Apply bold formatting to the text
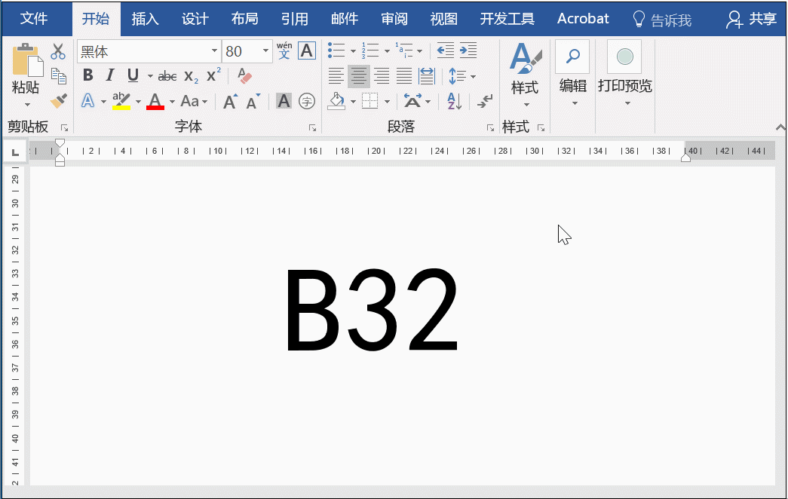Image resolution: width=788 pixels, height=499 pixels. (88, 75)
